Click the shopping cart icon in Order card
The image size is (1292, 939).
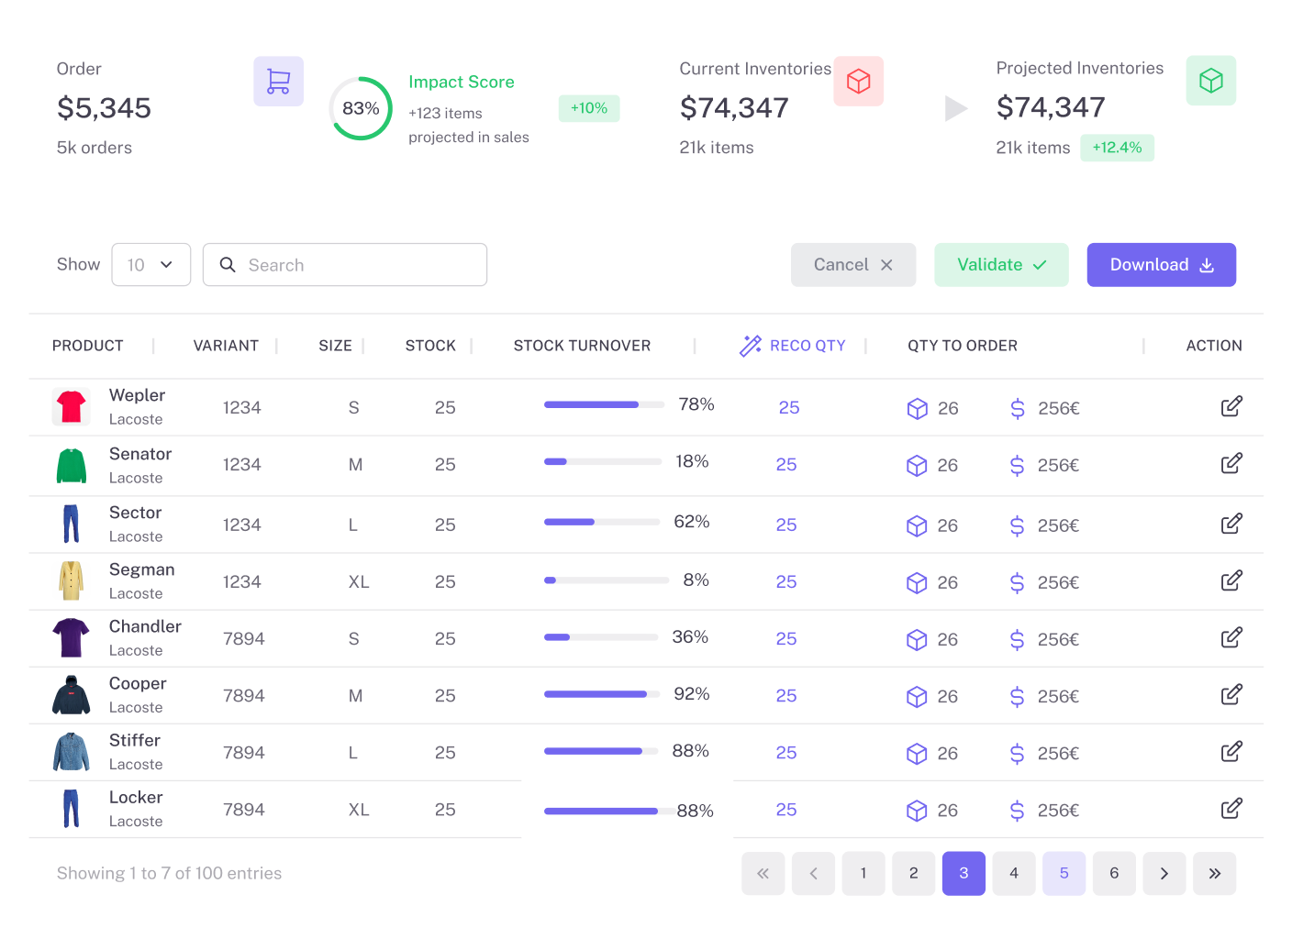click(278, 82)
